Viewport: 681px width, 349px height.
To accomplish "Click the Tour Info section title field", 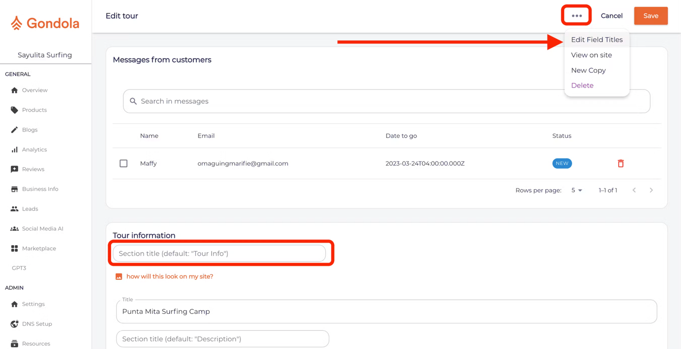I will [x=219, y=254].
